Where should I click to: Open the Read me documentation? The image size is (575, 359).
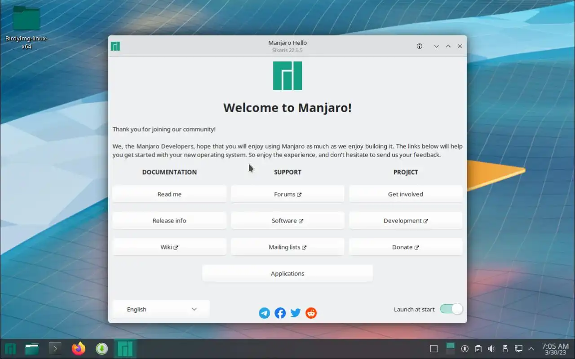pos(169,194)
